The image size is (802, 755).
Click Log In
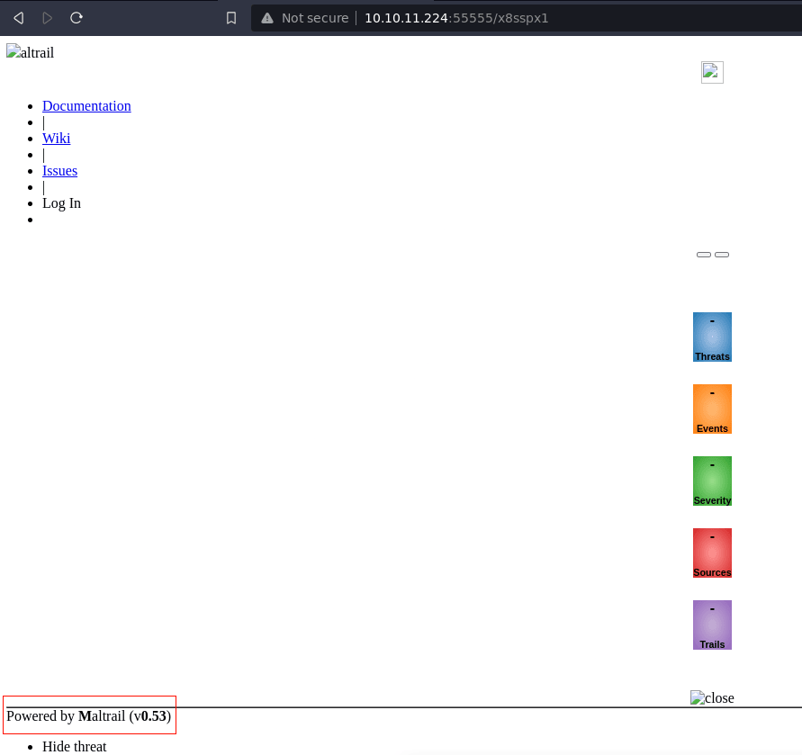(x=61, y=203)
